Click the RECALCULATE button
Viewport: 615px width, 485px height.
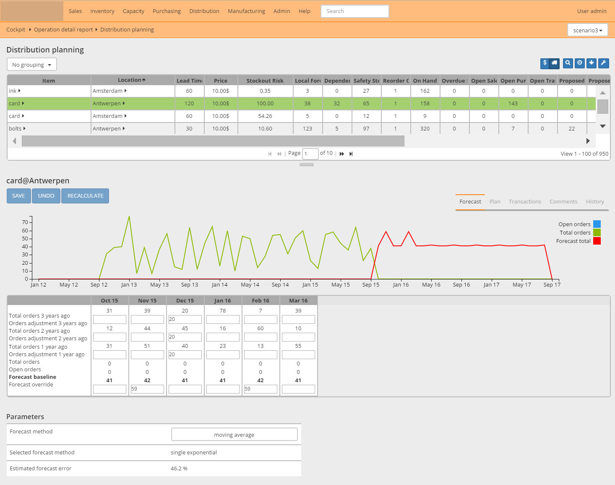click(x=85, y=196)
